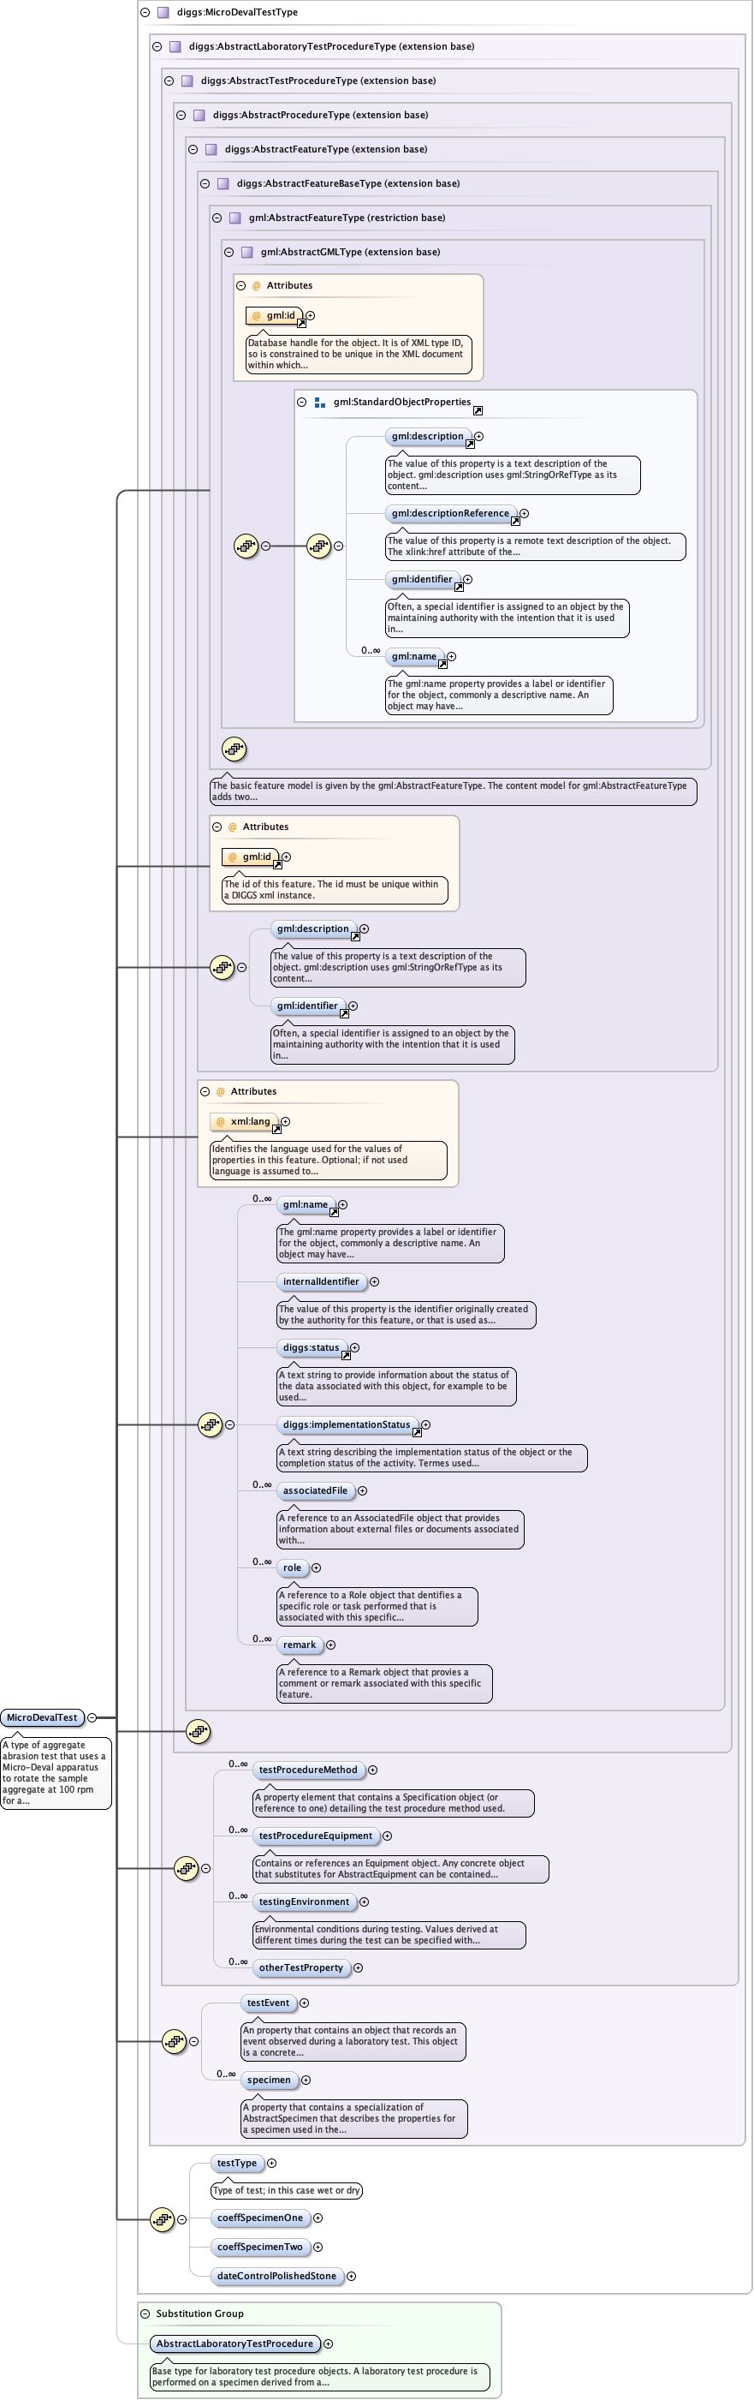
Task: Click the reference arrow icon under gml:StandardObjectProperties
Action: click(x=478, y=411)
